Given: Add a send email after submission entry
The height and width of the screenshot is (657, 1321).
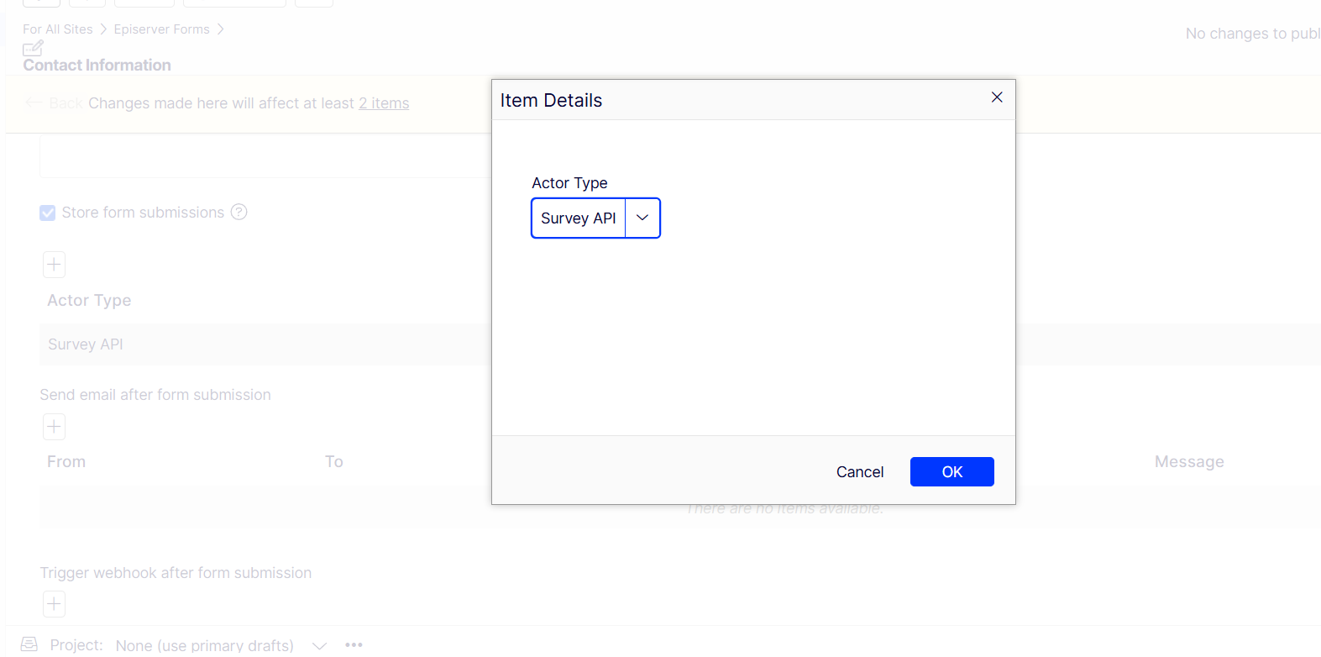Looking at the screenshot, I should 54,427.
